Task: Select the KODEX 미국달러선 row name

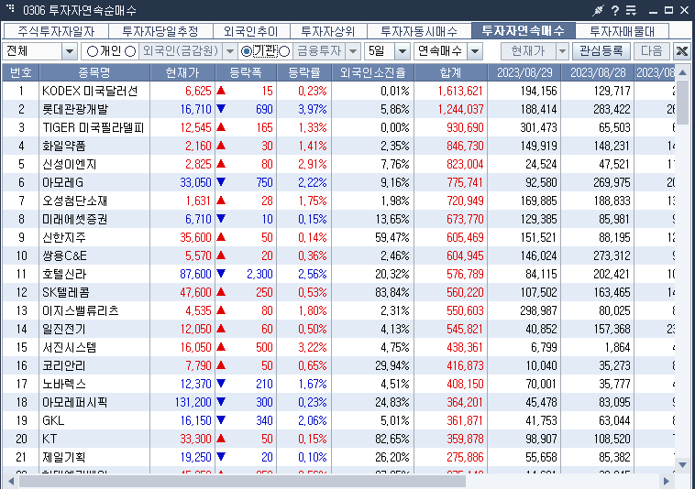Action: coord(90,92)
